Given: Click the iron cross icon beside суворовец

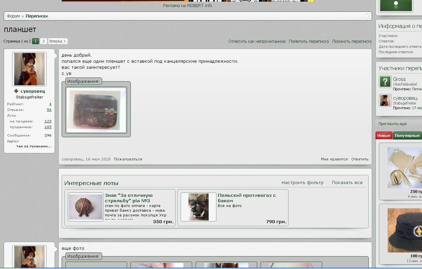Looking at the screenshot, I should point(16,91).
